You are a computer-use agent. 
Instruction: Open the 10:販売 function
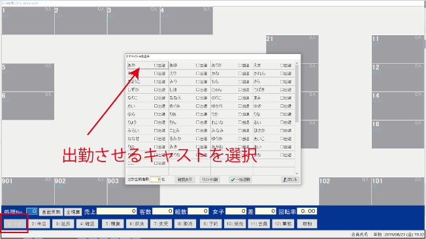pyautogui.click(x=235, y=223)
